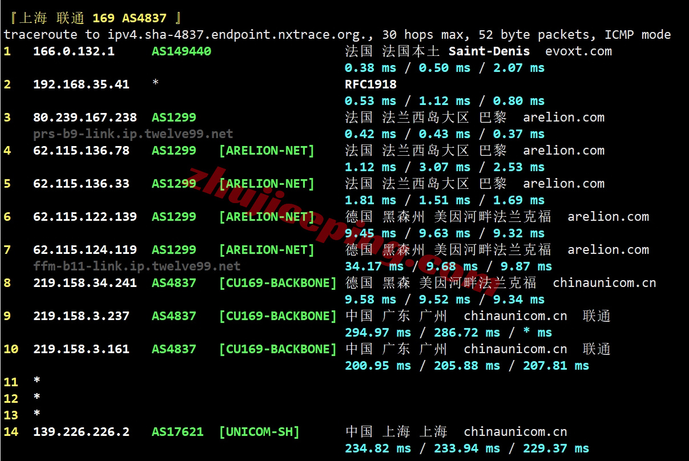Select the RFC1918 label
Image resolution: width=689 pixels, height=461 pixels.
[x=371, y=84]
